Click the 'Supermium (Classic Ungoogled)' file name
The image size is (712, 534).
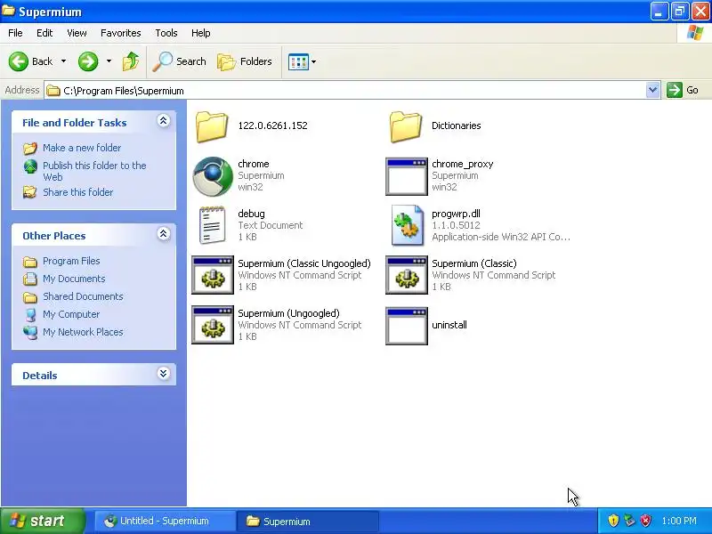pyautogui.click(x=304, y=263)
